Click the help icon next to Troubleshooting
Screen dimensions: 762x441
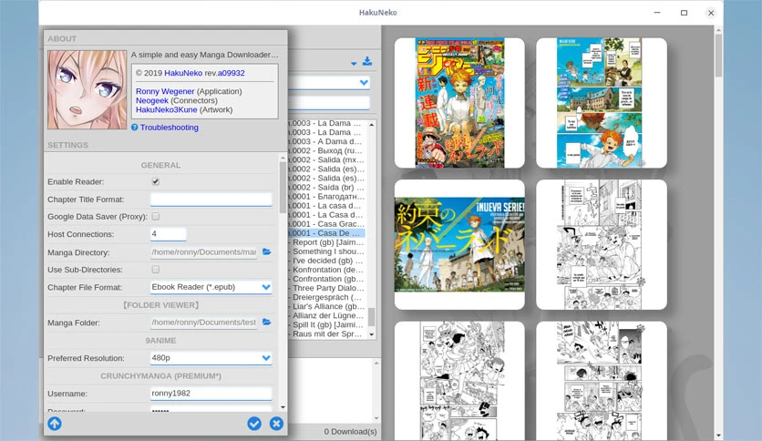(x=135, y=128)
